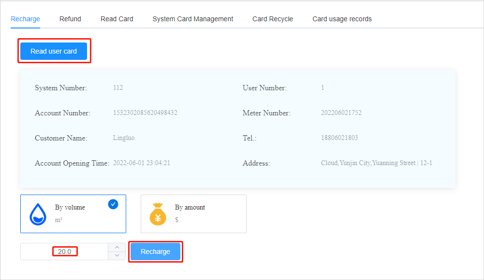Click the Account Number label
Viewport: 484px width, 280px height.
[x=63, y=113]
